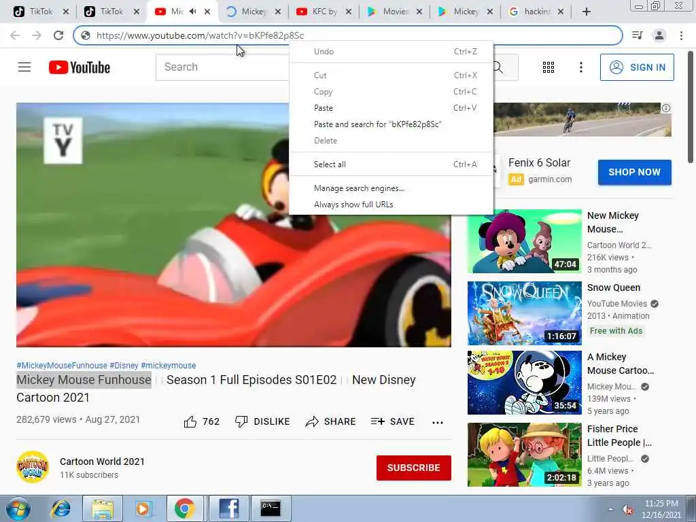Click the DISLIKE thumbs down button
The width and height of the screenshot is (696, 522).
pos(262,421)
